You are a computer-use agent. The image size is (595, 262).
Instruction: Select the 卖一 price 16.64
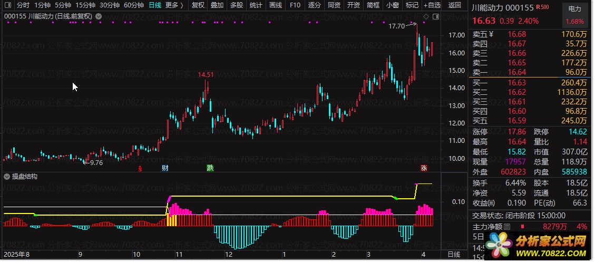click(517, 72)
